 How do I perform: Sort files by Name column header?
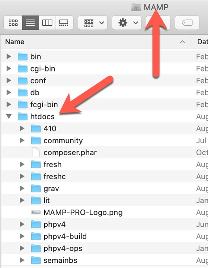[15, 42]
